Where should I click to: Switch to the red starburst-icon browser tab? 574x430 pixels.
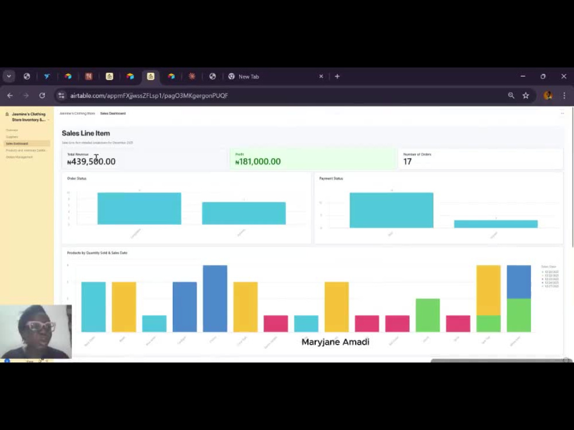tap(192, 76)
